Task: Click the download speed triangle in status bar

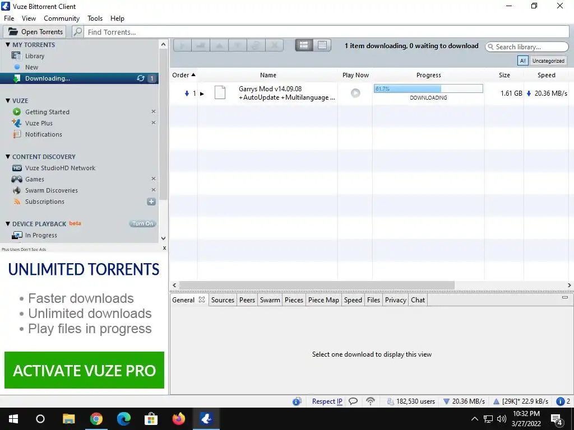Action: click(446, 401)
